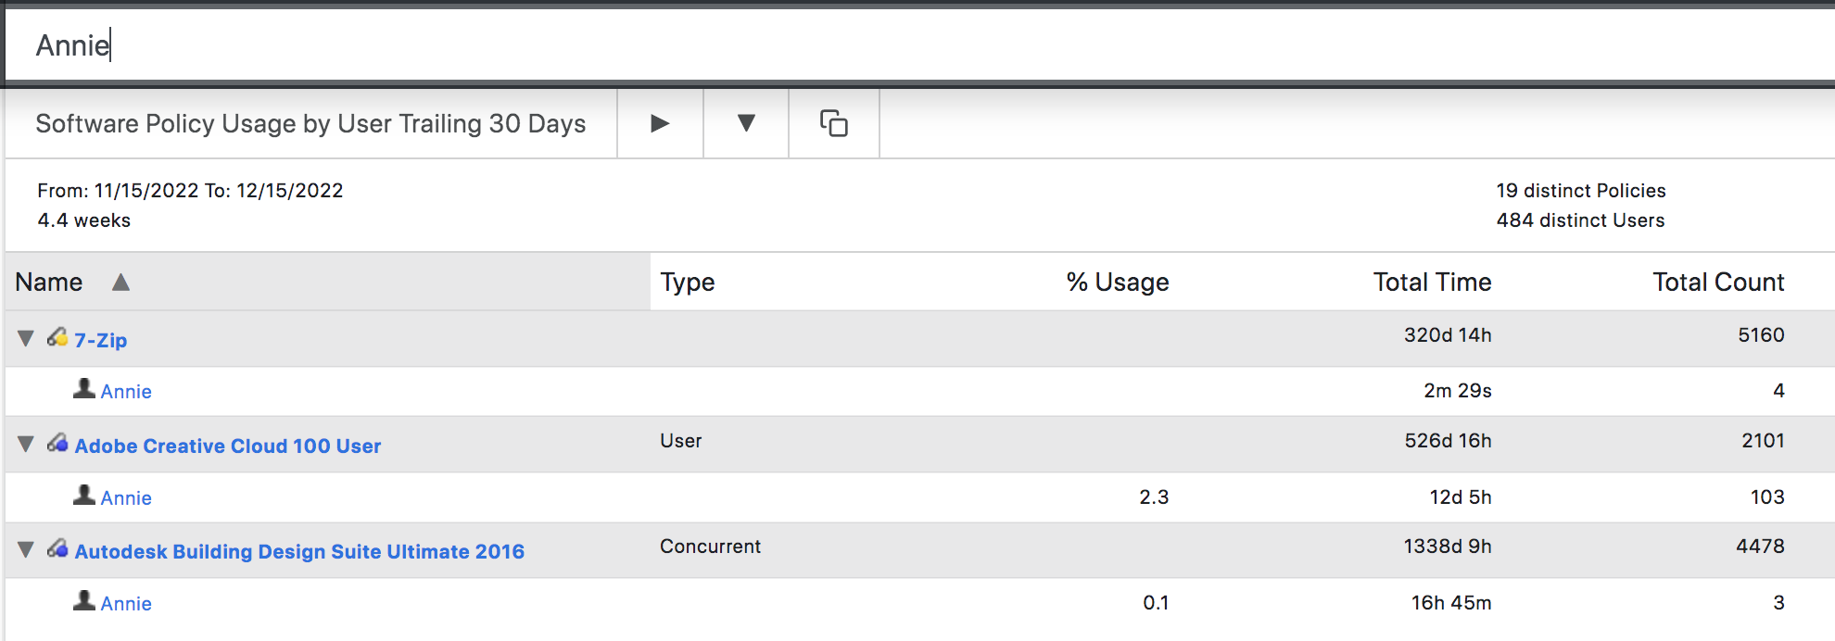The width and height of the screenshot is (1835, 641).
Task: Click the 484 distinct Users text
Action: click(x=1580, y=220)
